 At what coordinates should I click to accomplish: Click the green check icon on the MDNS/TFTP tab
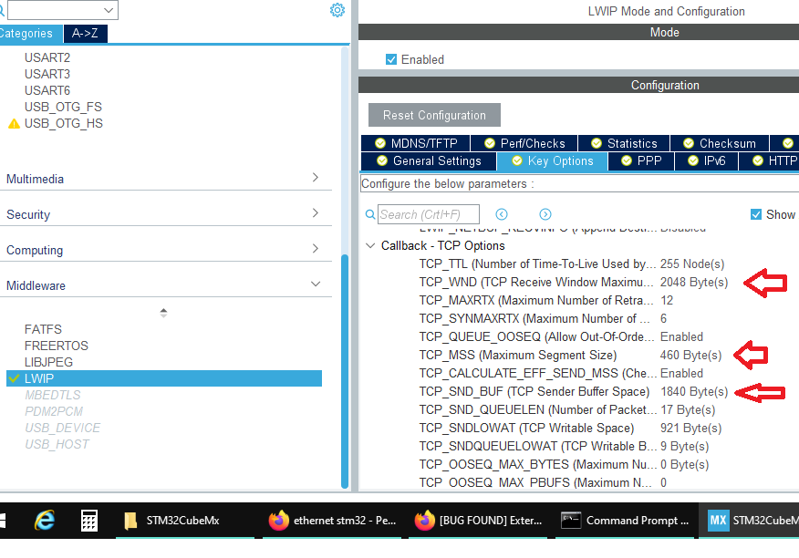pyautogui.click(x=380, y=143)
